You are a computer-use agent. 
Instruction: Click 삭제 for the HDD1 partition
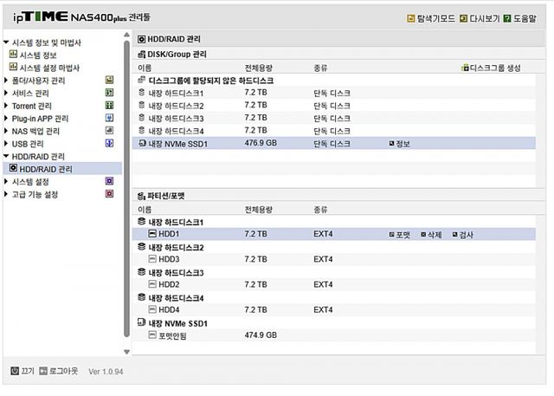(x=430, y=234)
